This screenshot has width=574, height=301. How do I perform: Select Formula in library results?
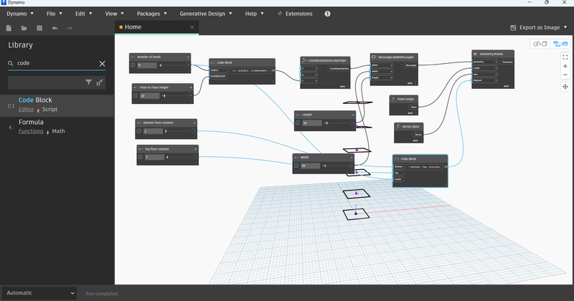pyautogui.click(x=57, y=127)
